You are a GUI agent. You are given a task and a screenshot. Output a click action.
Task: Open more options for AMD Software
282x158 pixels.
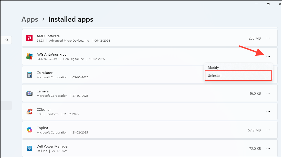tap(268, 38)
